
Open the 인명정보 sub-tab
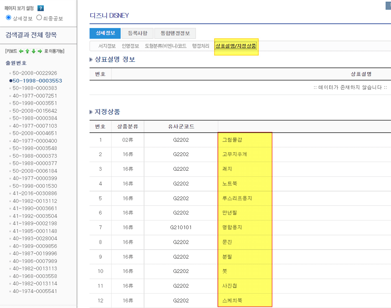130,46
